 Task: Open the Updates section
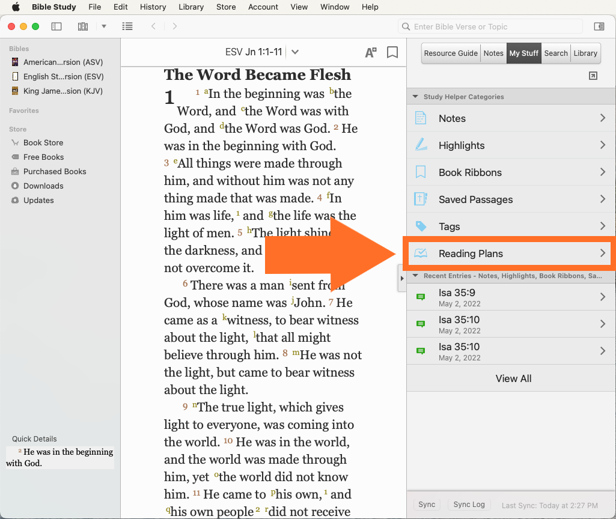38,200
